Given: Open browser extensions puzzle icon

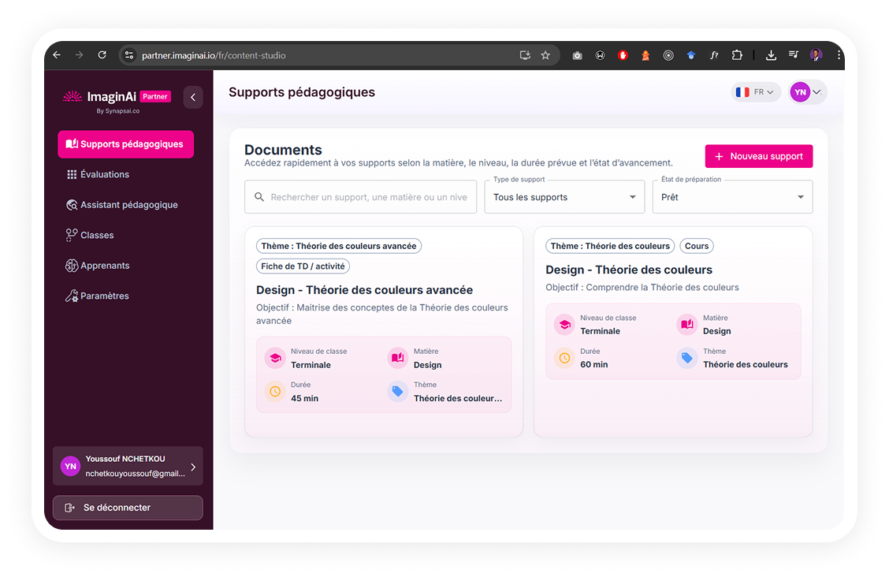Looking at the screenshot, I should pos(737,55).
